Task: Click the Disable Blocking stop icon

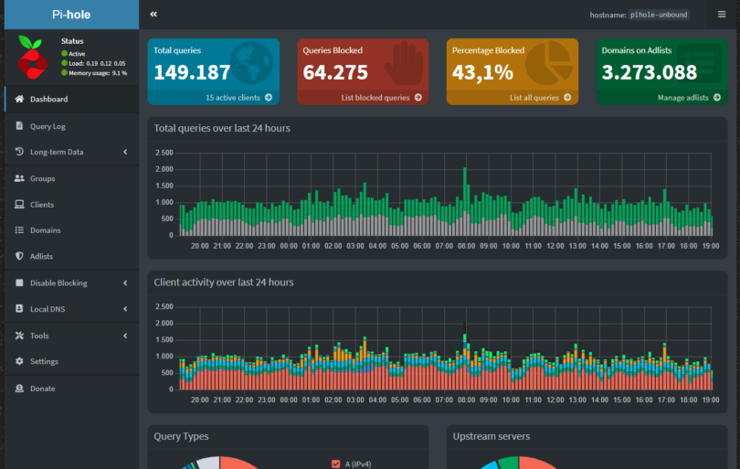Action: tap(19, 282)
